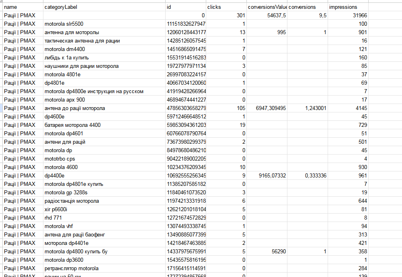Click the categoryLabel column header cell
The height and width of the screenshot is (277, 402).
click(x=104, y=7)
